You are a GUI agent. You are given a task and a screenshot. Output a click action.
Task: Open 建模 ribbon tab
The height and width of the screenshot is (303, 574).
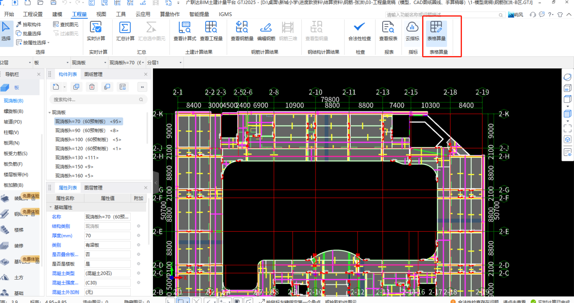point(57,14)
